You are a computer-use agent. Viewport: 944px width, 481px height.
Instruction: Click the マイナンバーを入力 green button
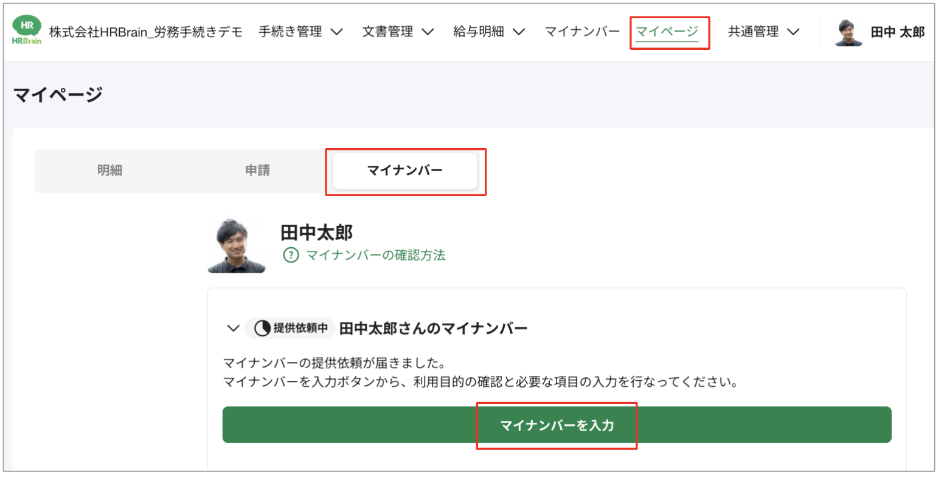[x=557, y=425]
